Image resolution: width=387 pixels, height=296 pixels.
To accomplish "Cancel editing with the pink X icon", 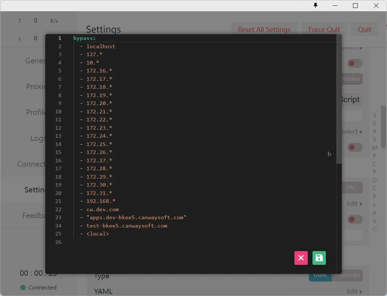I will (301, 258).
